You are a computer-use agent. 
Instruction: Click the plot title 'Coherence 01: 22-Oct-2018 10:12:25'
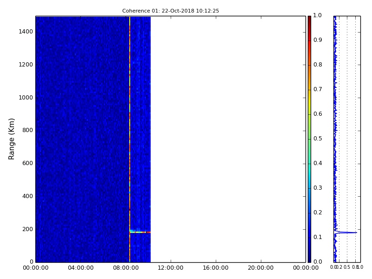point(171,11)
